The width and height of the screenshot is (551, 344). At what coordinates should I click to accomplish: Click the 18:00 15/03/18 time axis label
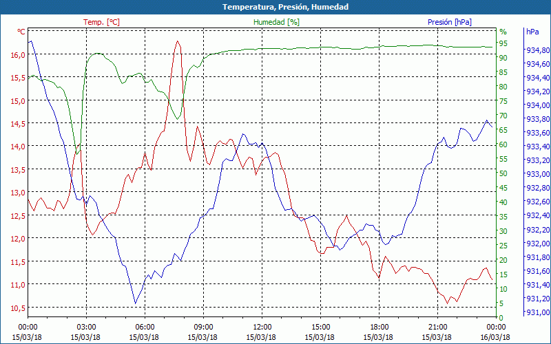pyautogui.click(x=378, y=333)
